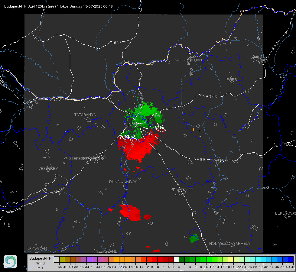Select the blue 'Somogy' county label

[x=60, y=223]
